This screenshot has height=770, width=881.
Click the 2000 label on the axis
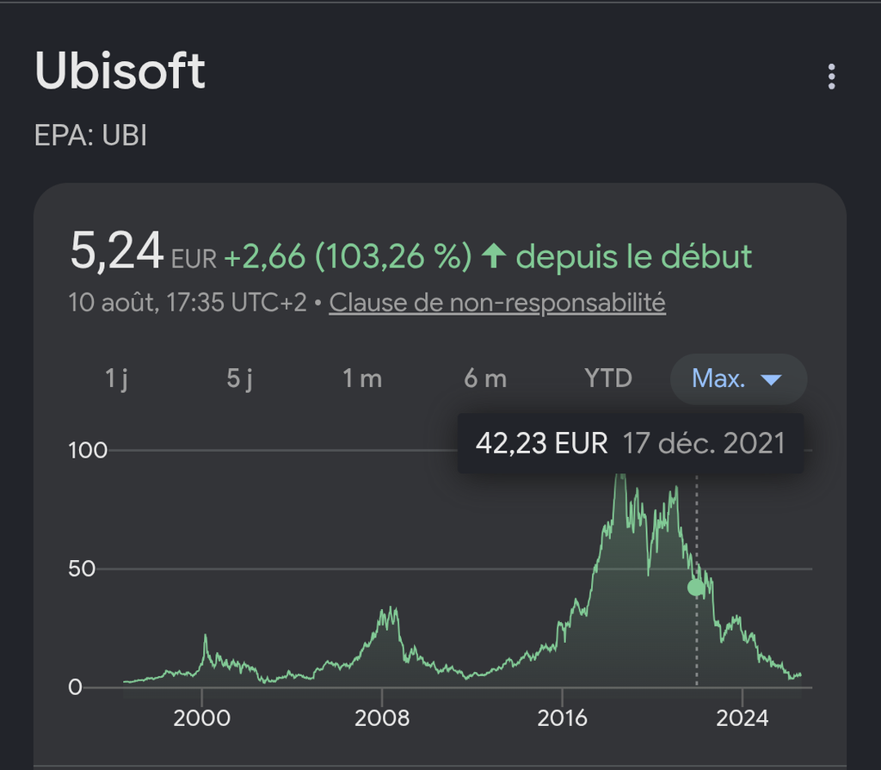point(201,718)
